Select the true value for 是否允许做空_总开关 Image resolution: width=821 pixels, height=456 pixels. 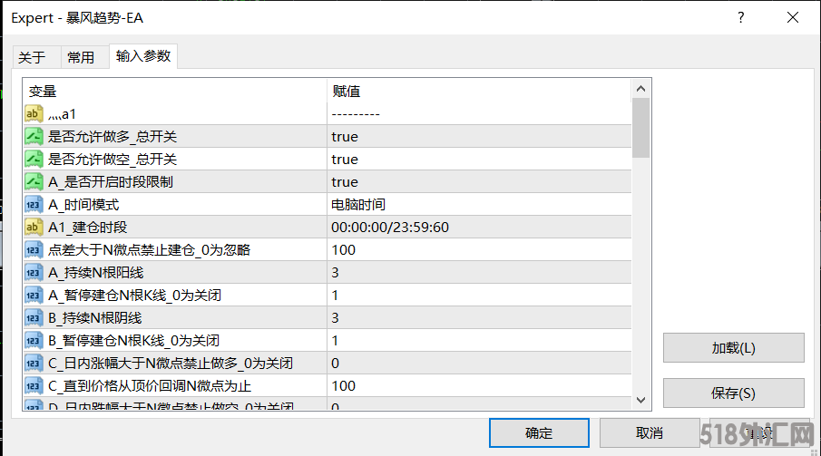click(345, 160)
